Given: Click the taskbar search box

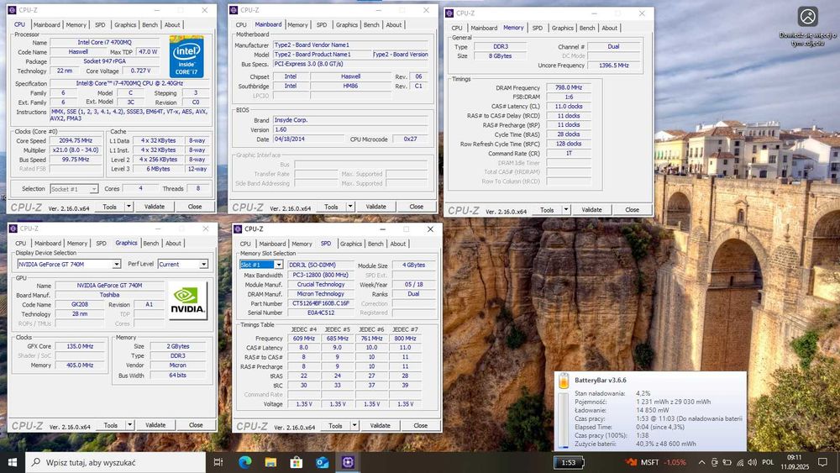Looking at the screenshot, I should tap(115, 462).
